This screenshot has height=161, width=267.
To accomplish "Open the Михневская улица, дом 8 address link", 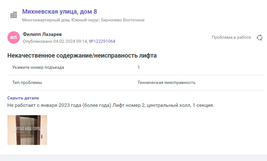I will click(59, 12).
